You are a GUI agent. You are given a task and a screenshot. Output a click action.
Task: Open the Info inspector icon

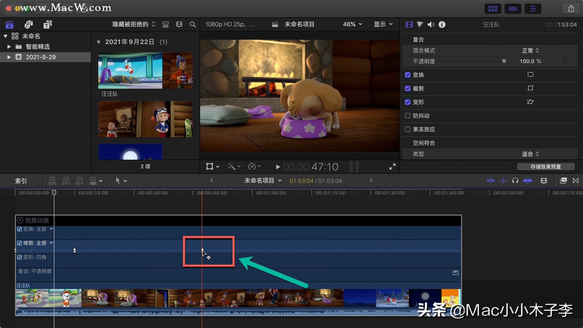tap(442, 25)
